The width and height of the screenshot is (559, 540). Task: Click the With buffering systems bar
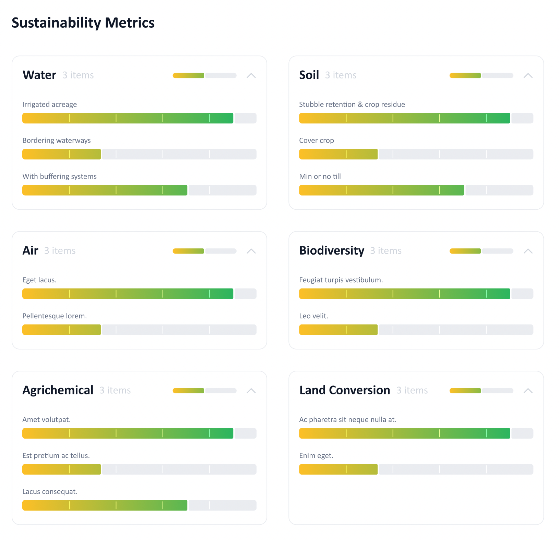[x=139, y=190]
